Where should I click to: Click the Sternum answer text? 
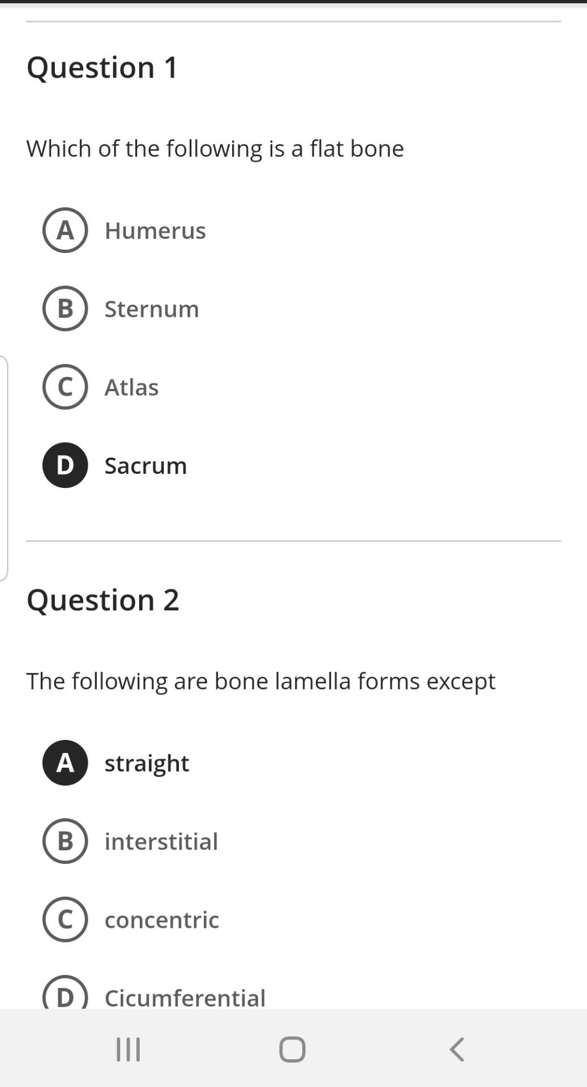coord(152,309)
